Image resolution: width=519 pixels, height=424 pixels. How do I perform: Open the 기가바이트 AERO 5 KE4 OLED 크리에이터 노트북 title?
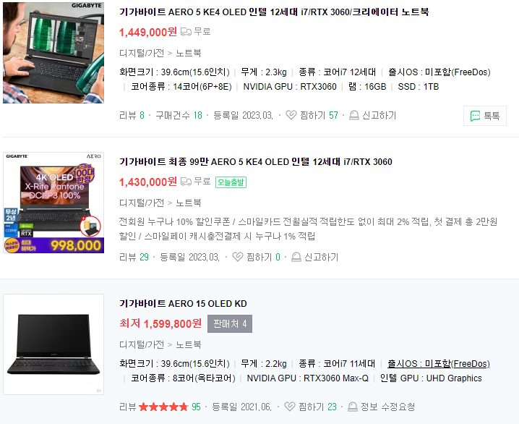274,12
